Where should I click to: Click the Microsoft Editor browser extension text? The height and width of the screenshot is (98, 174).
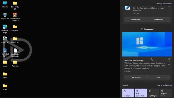pyautogui.click(x=149, y=9)
